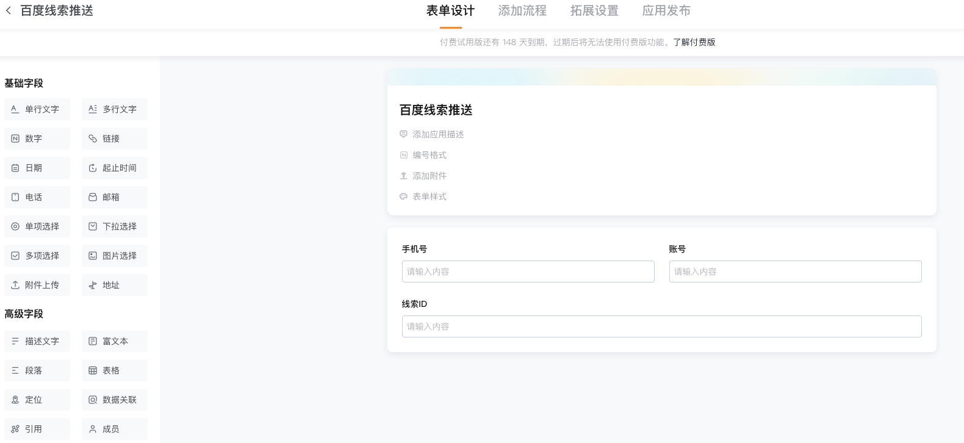
Task: Open the 了解付费版 link
Action: [x=694, y=42]
